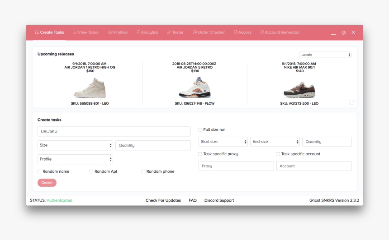Viewport: 389px width, 240px height.
Task: Click the NIKE AIR MAX 90/1 title
Action: (299, 67)
